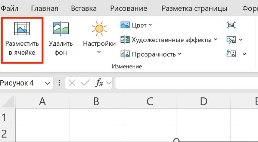Select column A header
This screenshot has height=142, width=258.
pos(42,101)
